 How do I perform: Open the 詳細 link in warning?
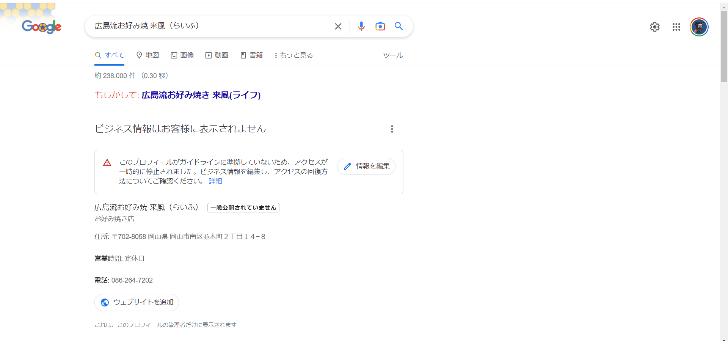[x=215, y=181]
